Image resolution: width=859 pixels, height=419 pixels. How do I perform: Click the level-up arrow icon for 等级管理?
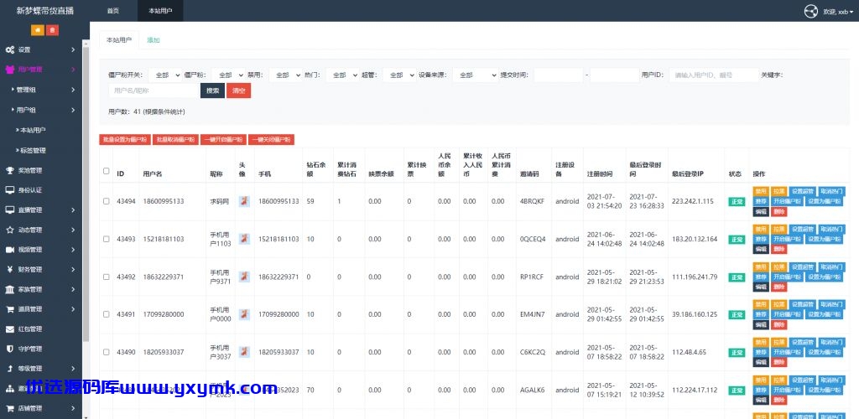(10, 369)
